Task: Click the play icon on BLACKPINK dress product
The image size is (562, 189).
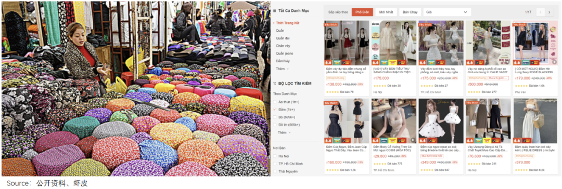Action: [x=555, y=62]
